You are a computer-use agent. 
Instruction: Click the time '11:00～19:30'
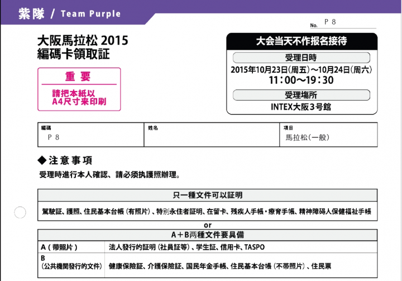[301, 80]
